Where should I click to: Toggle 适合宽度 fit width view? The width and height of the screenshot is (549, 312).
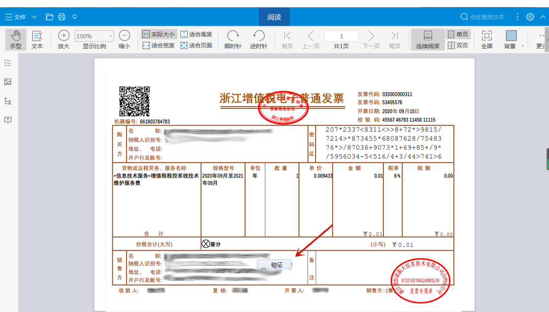click(159, 46)
